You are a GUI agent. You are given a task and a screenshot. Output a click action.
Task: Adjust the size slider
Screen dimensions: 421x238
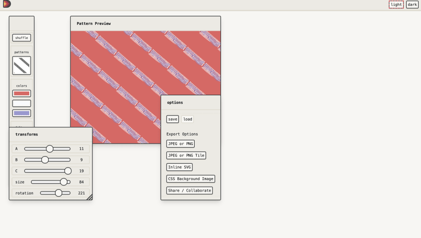(51, 182)
